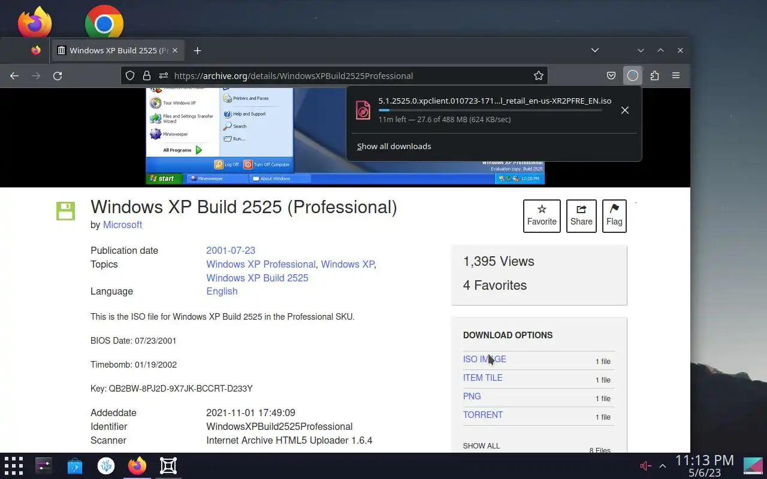Go back to the previous page
This screenshot has width=767, height=479.
coord(14,75)
